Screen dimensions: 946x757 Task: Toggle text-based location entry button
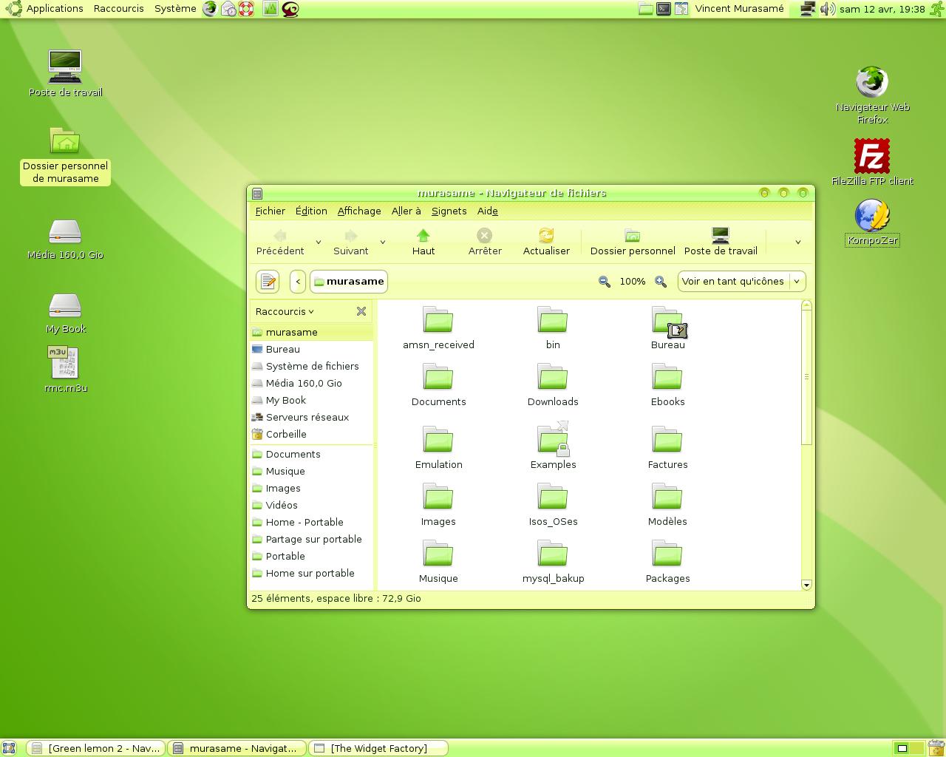pos(268,282)
